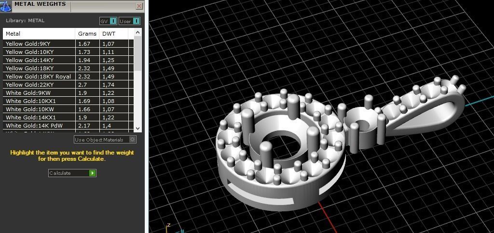Select the Yellow Gold:22KY row

point(68,85)
